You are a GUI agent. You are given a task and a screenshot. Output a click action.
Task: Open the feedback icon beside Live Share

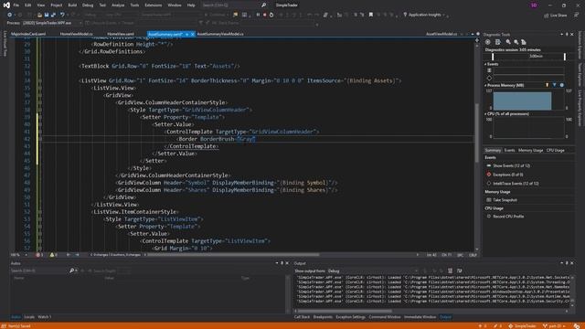[x=577, y=16]
